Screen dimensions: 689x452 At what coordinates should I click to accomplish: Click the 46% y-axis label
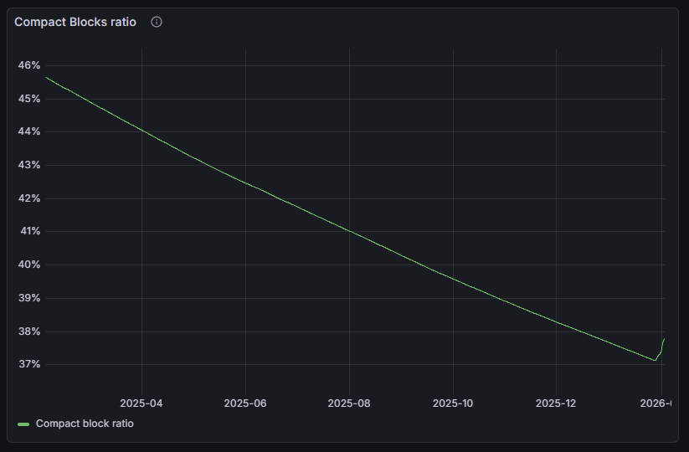(x=28, y=65)
